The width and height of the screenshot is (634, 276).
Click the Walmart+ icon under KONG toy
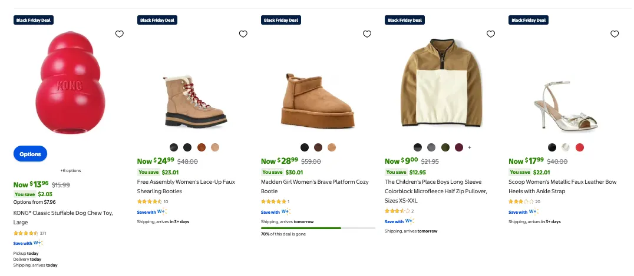point(38,243)
